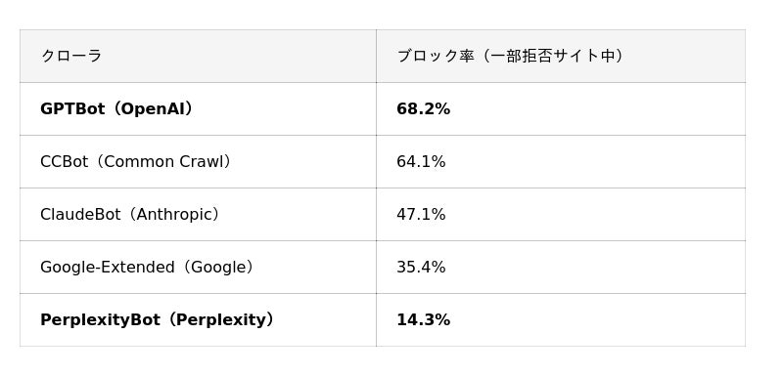This screenshot has height=376, width=783.
Task: Click the bold text PerplexityBot
Action: [100, 320]
